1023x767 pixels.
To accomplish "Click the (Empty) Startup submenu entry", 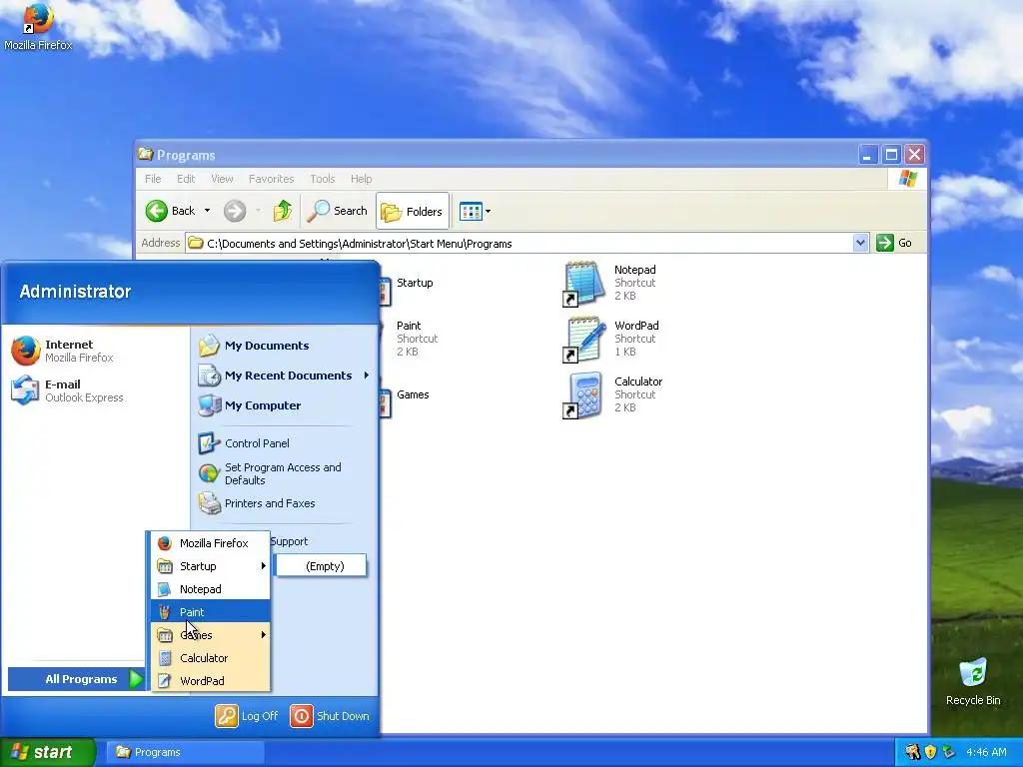I will tap(322, 566).
